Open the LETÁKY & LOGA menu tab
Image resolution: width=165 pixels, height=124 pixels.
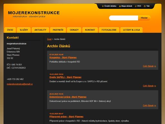point(131,30)
